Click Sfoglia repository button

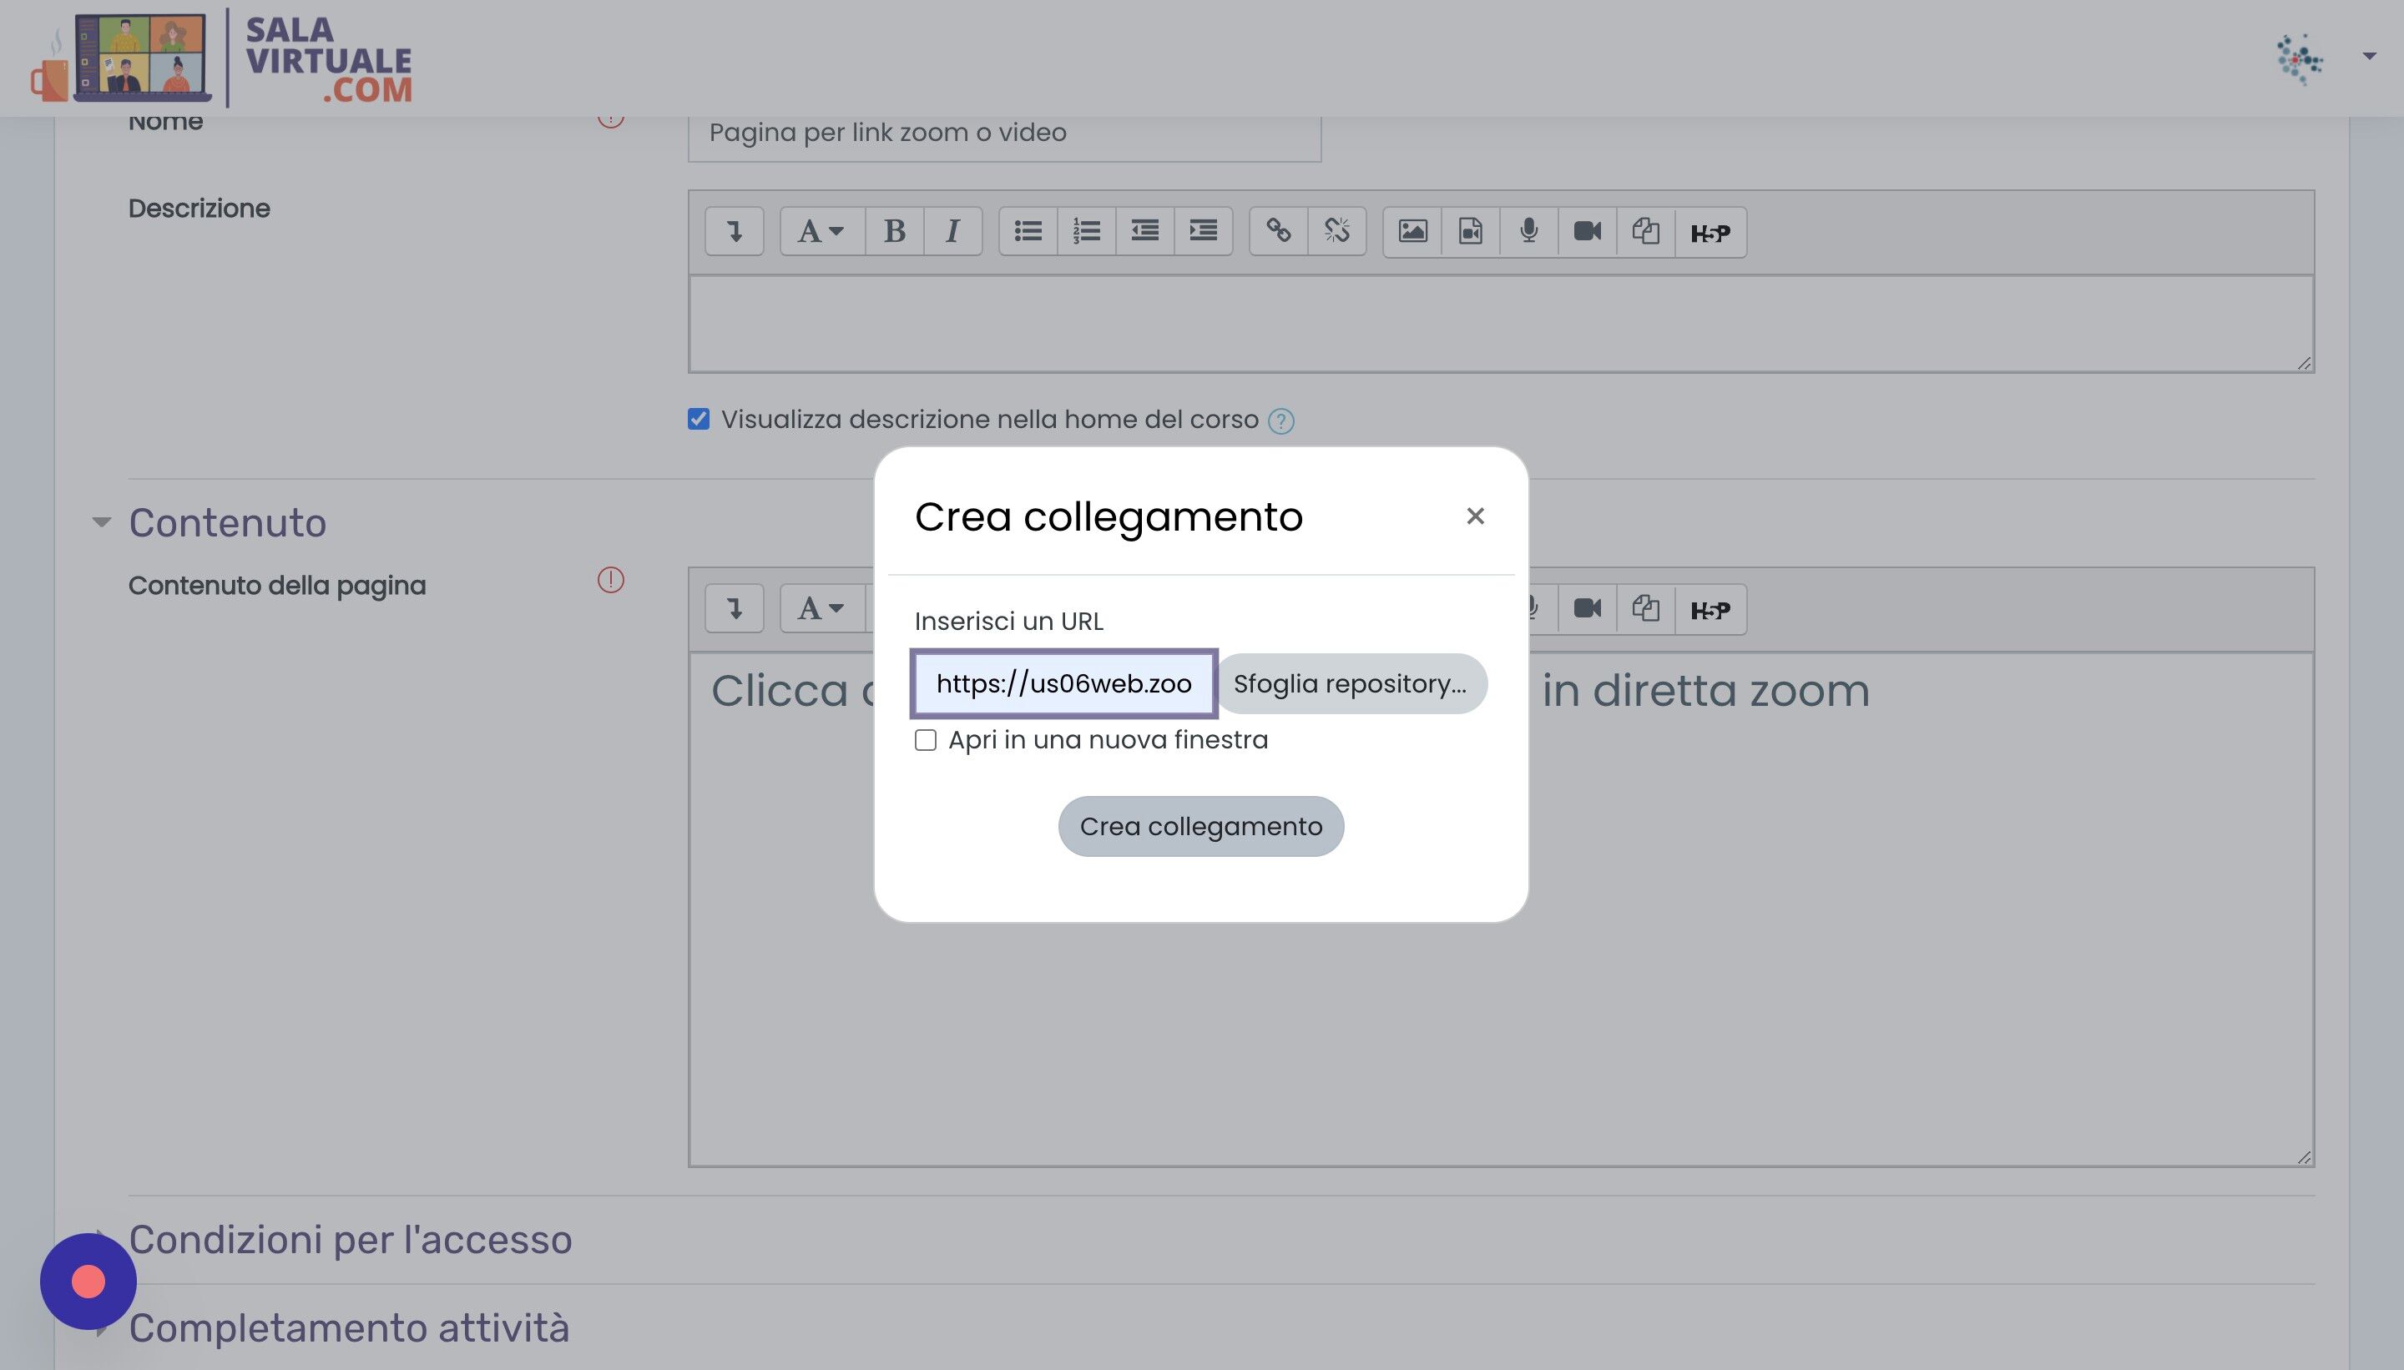[x=1351, y=683]
